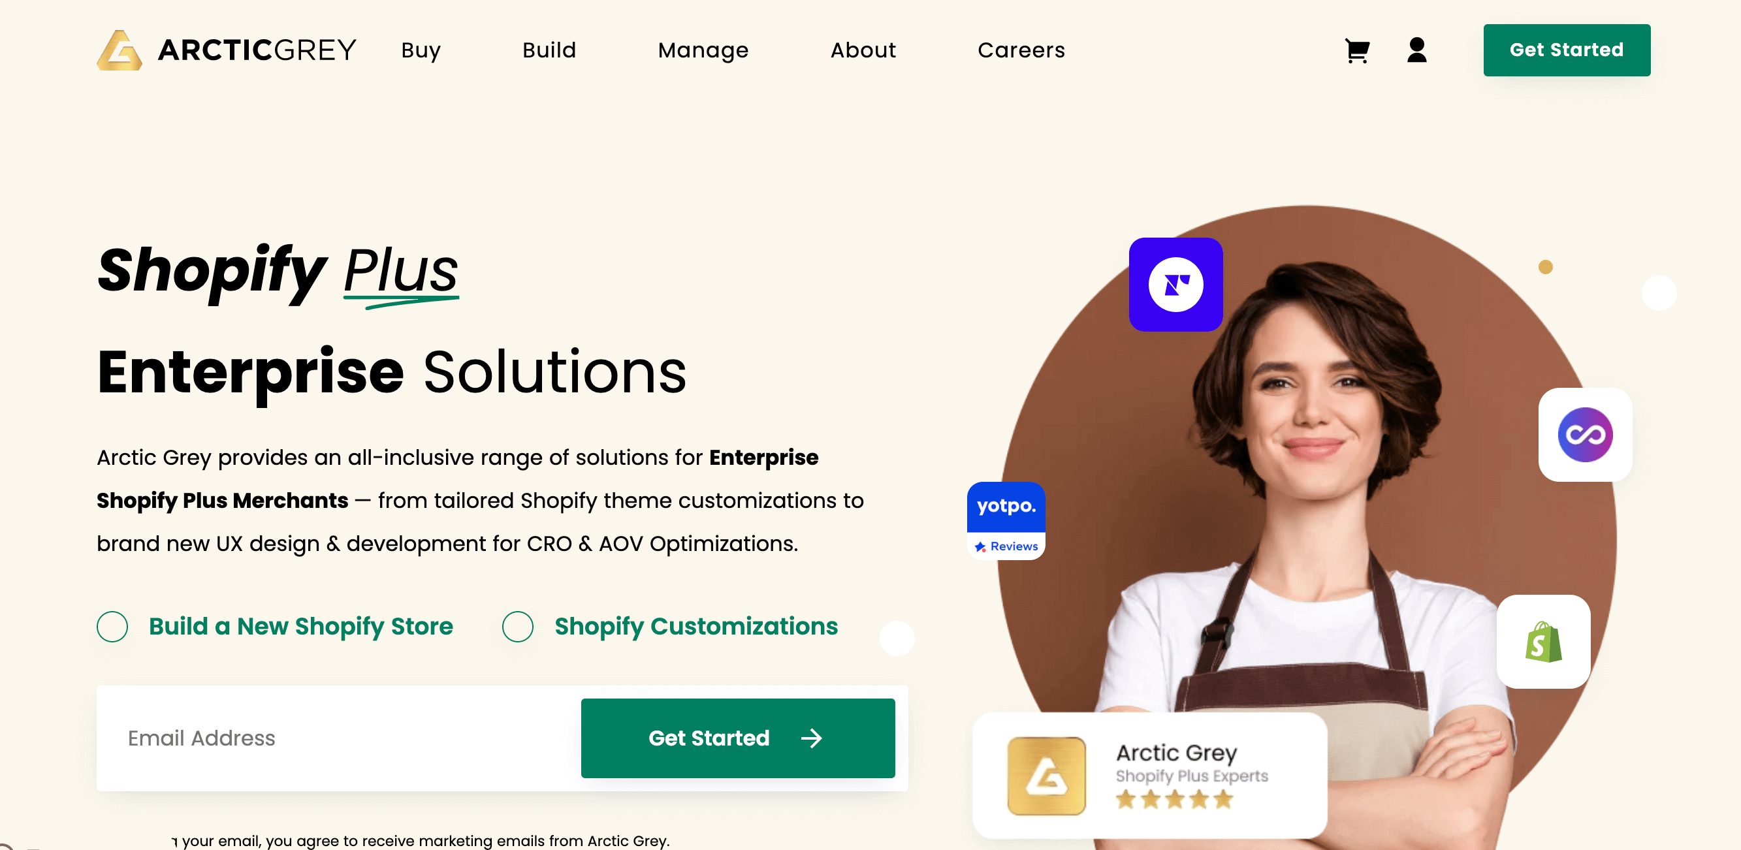
Task: Open the About menu item
Action: [x=861, y=50]
